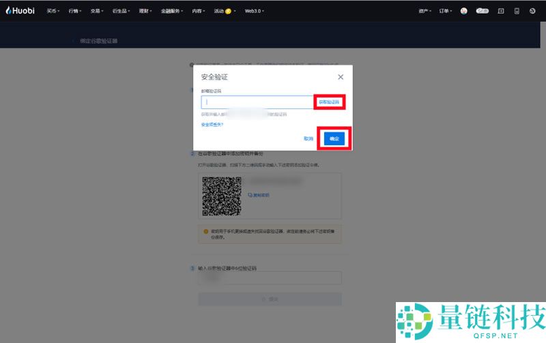The image size is (546, 343).
Task: Expand the 交易 menu
Action: coord(97,11)
